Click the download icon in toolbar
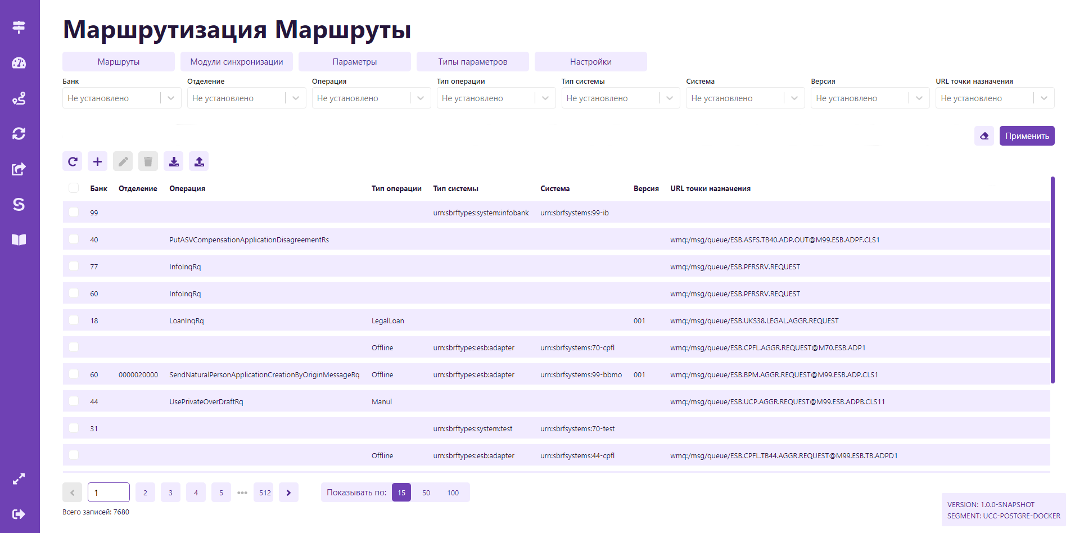This screenshot has height=533, width=1075. (x=174, y=161)
